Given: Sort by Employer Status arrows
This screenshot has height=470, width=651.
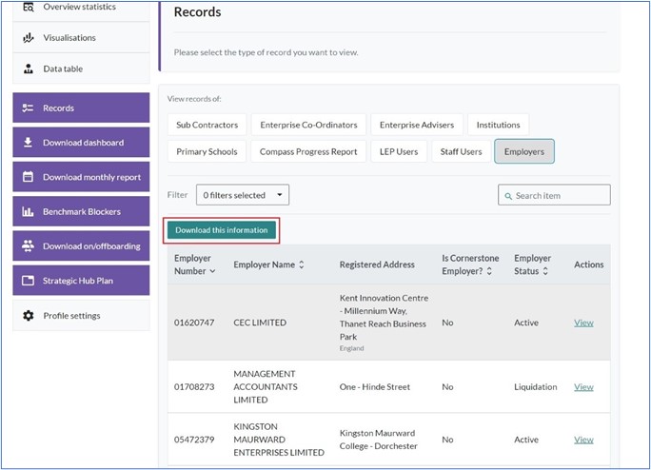Looking at the screenshot, I should point(545,271).
